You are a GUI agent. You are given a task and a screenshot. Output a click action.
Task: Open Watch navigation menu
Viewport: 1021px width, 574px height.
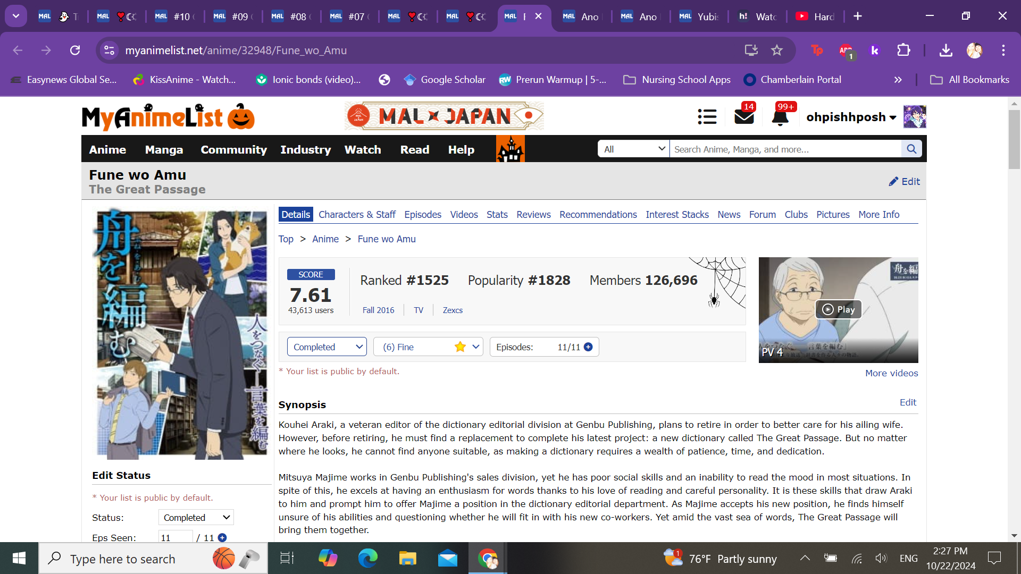point(363,149)
